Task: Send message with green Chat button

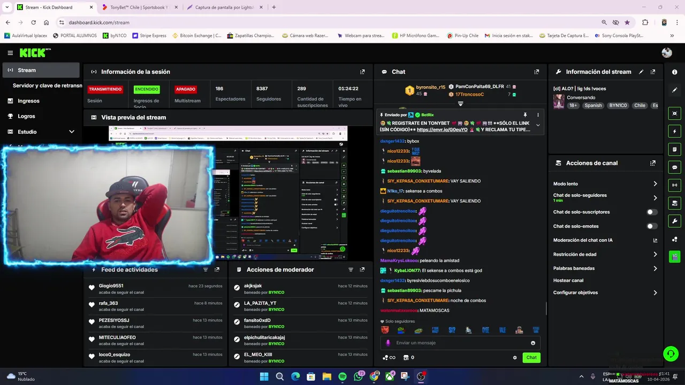Action: point(531,358)
